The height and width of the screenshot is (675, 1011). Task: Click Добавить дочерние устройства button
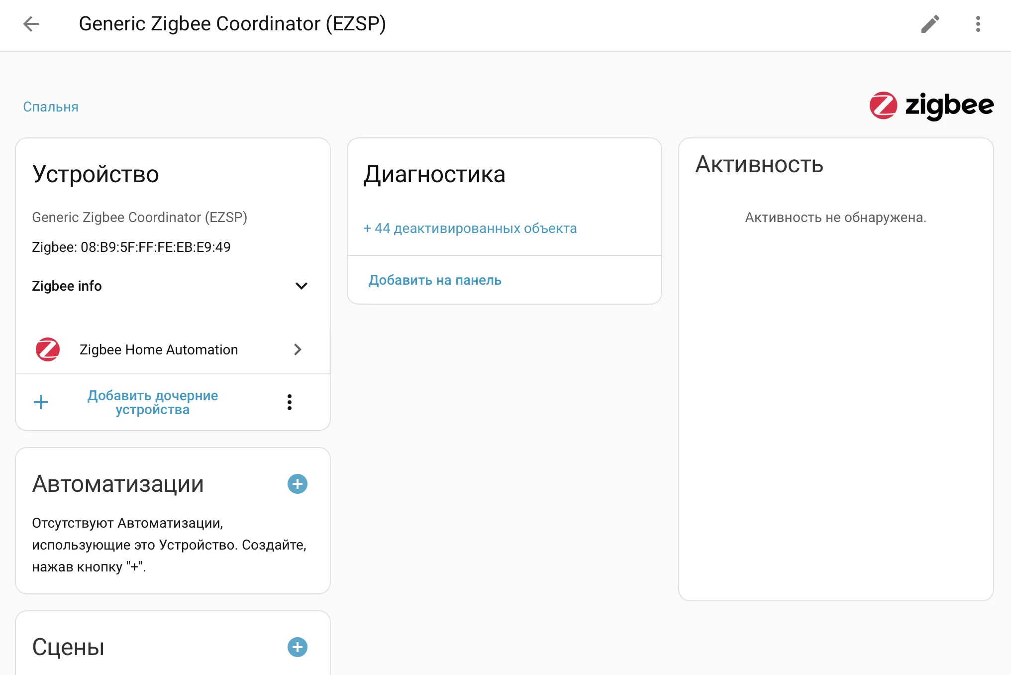click(x=153, y=402)
